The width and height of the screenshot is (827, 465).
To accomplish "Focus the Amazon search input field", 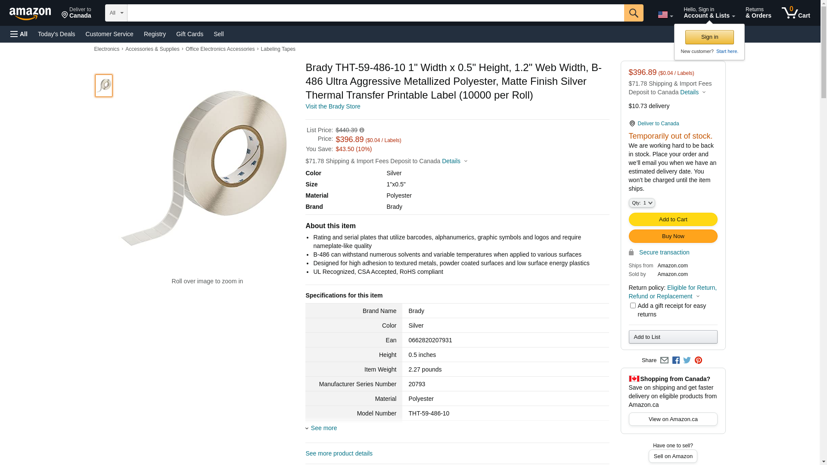I will [375, 13].
